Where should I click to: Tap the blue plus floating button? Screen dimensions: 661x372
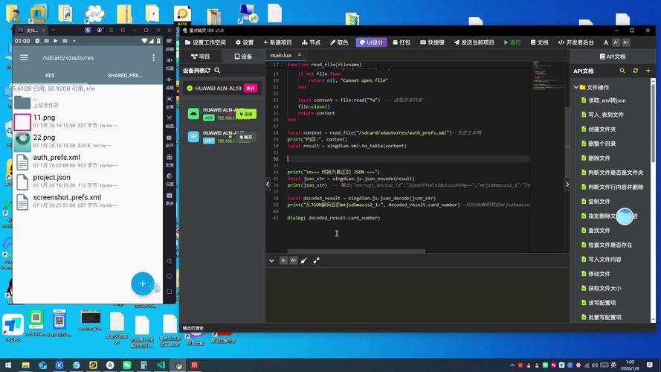pos(143,284)
